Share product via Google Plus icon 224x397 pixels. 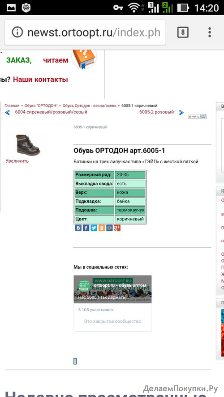tap(117, 228)
